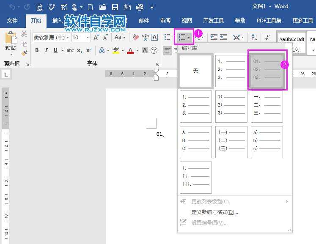Viewport: 316px width, 244px height.
Task: Switch to the 视图 ribbon tab
Action: pyautogui.click(x=187, y=21)
